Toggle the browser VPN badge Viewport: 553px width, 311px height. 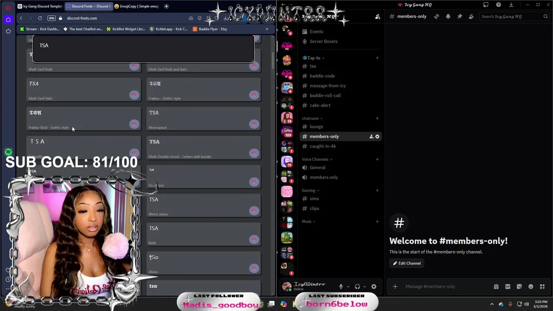point(51,18)
